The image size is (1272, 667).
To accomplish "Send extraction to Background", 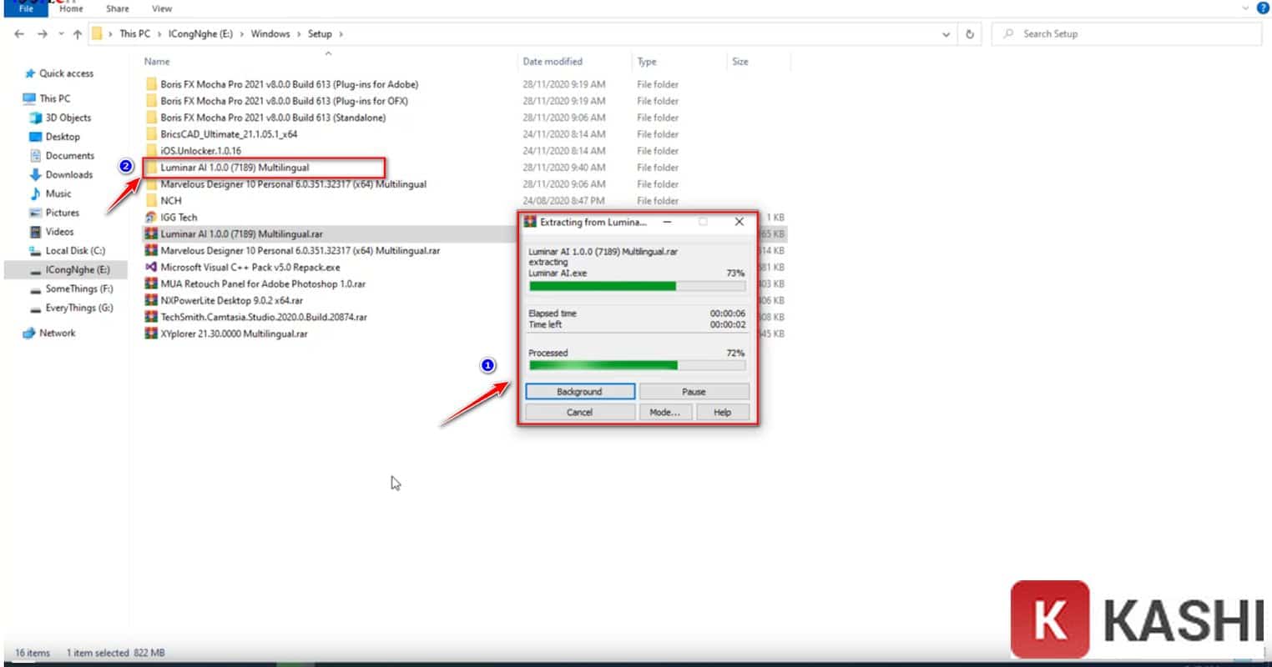I will (579, 391).
